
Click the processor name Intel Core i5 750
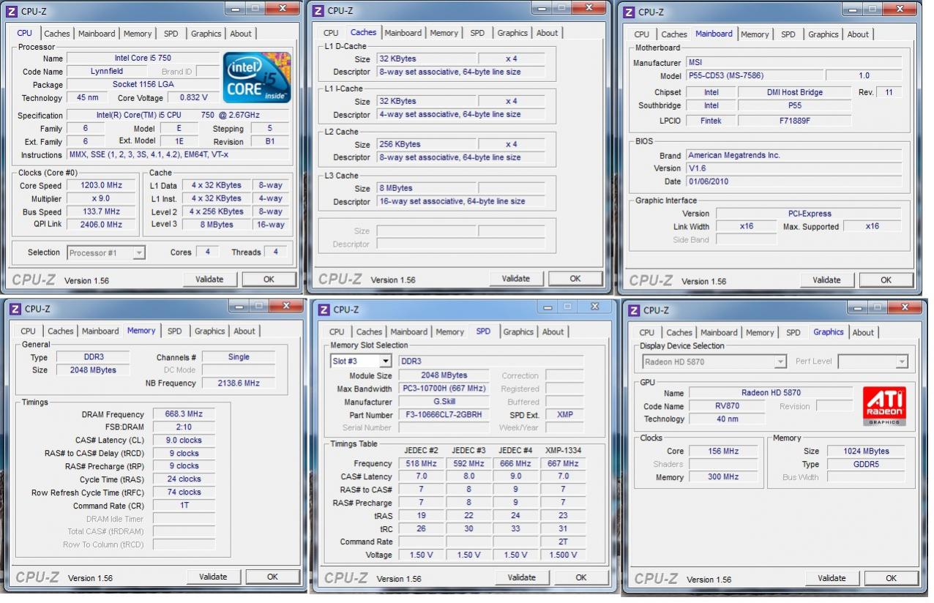143,59
